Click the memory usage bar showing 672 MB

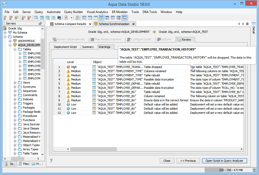click(x=228, y=170)
